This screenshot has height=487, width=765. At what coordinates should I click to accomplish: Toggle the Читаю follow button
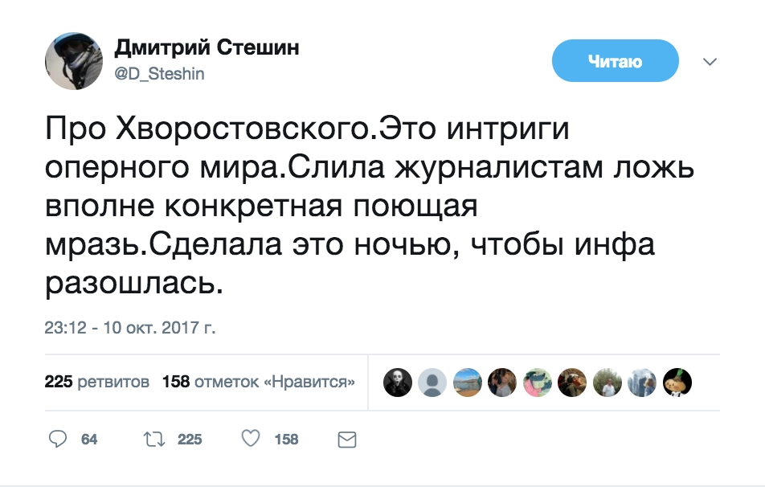coord(616,62)
